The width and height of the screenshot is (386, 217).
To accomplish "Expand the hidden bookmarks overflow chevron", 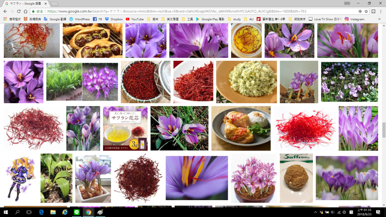I will click(379, 19).
